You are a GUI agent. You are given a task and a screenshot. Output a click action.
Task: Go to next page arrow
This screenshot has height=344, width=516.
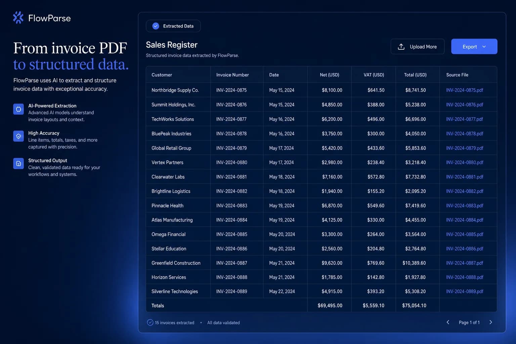(491, 322)
